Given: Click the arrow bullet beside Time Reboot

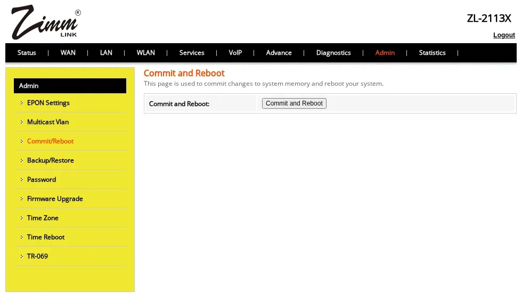Looking at the screenshot, I should [22, 237].
